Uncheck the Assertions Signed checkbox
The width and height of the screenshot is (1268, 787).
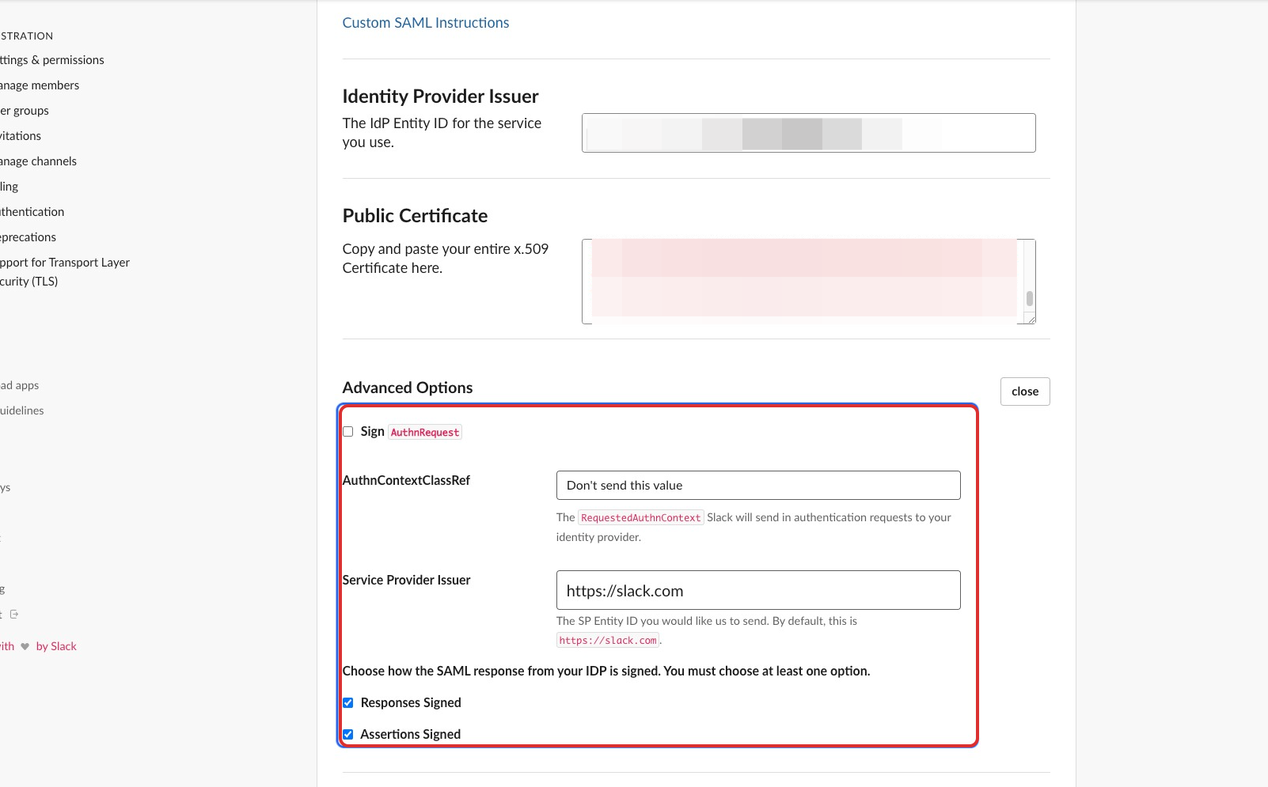[x=347, y=734]
